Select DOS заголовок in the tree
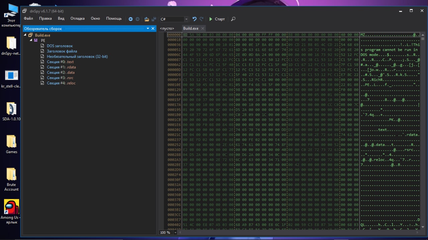Image resolution: width=428 pixels, height=240 pixels. tap(60, 46)
